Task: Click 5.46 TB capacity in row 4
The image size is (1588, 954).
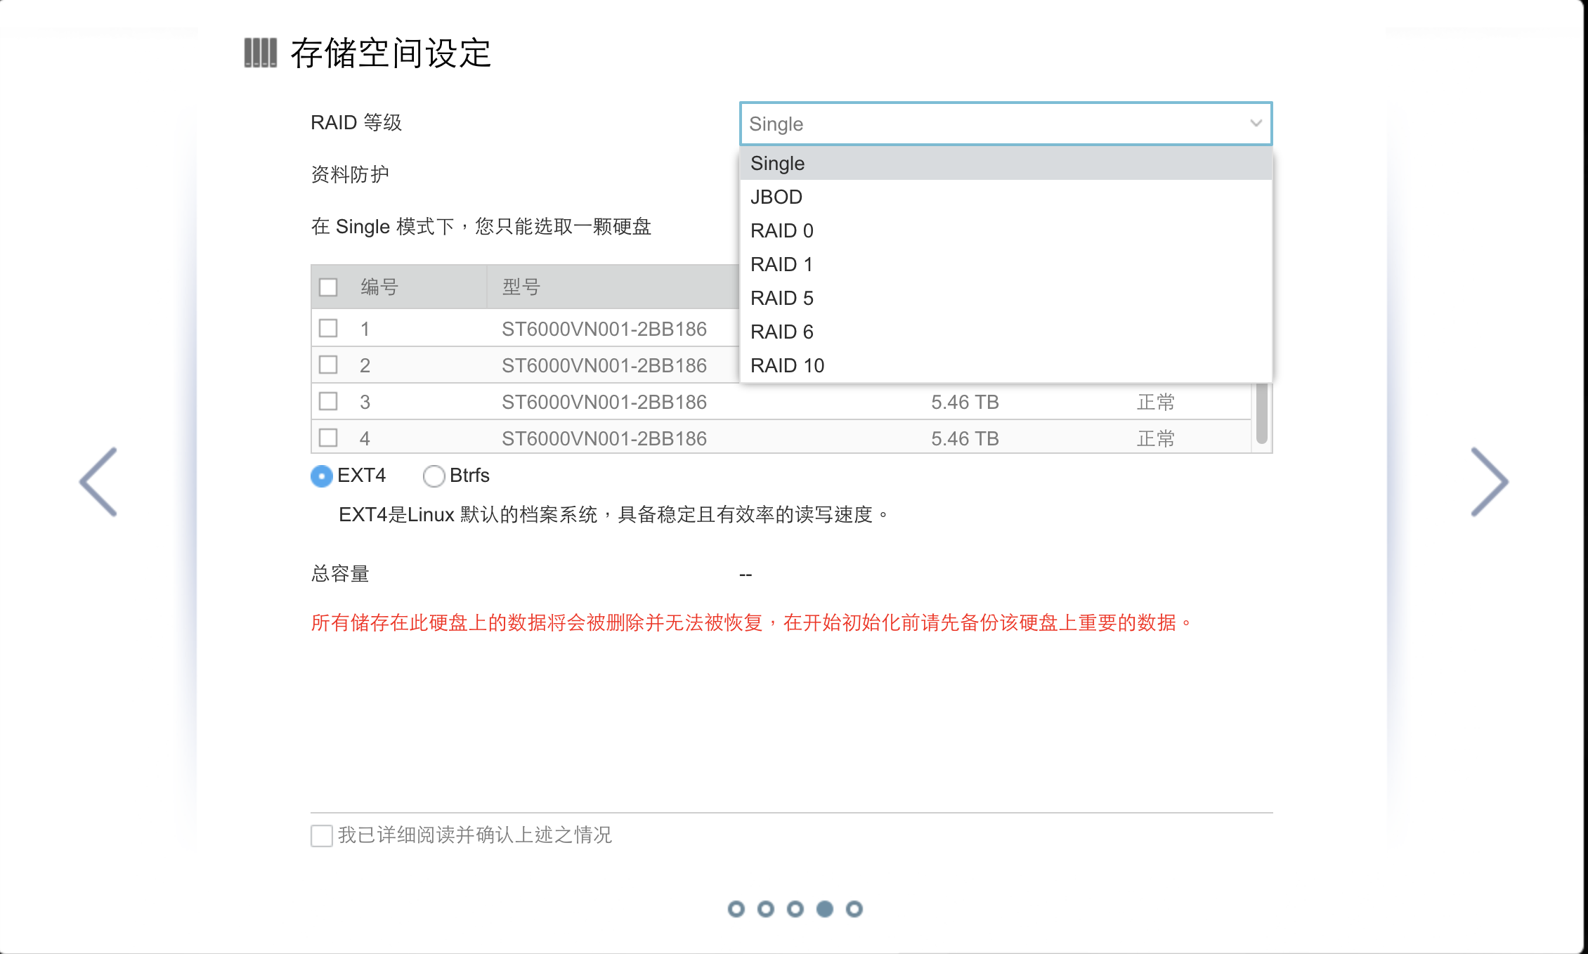Action: [965, 438]
